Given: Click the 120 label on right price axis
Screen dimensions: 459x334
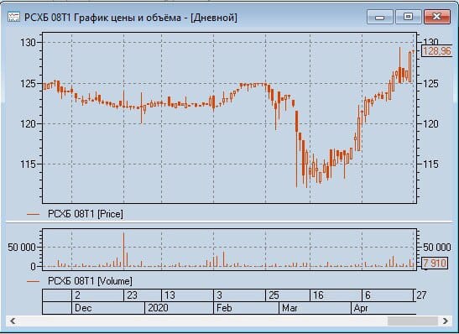Looking at the screenshot, I should 431,124.
